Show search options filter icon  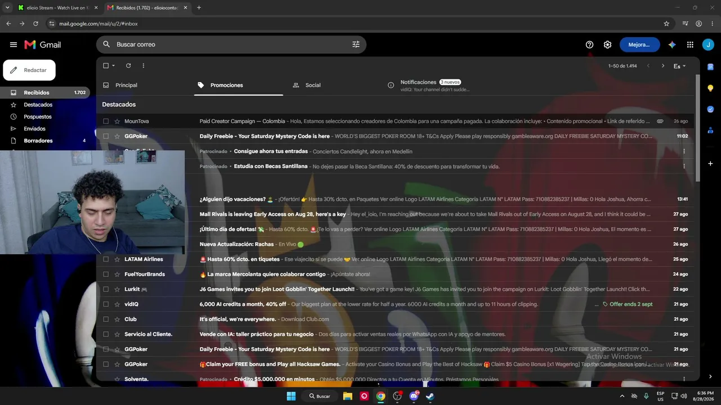356,44
